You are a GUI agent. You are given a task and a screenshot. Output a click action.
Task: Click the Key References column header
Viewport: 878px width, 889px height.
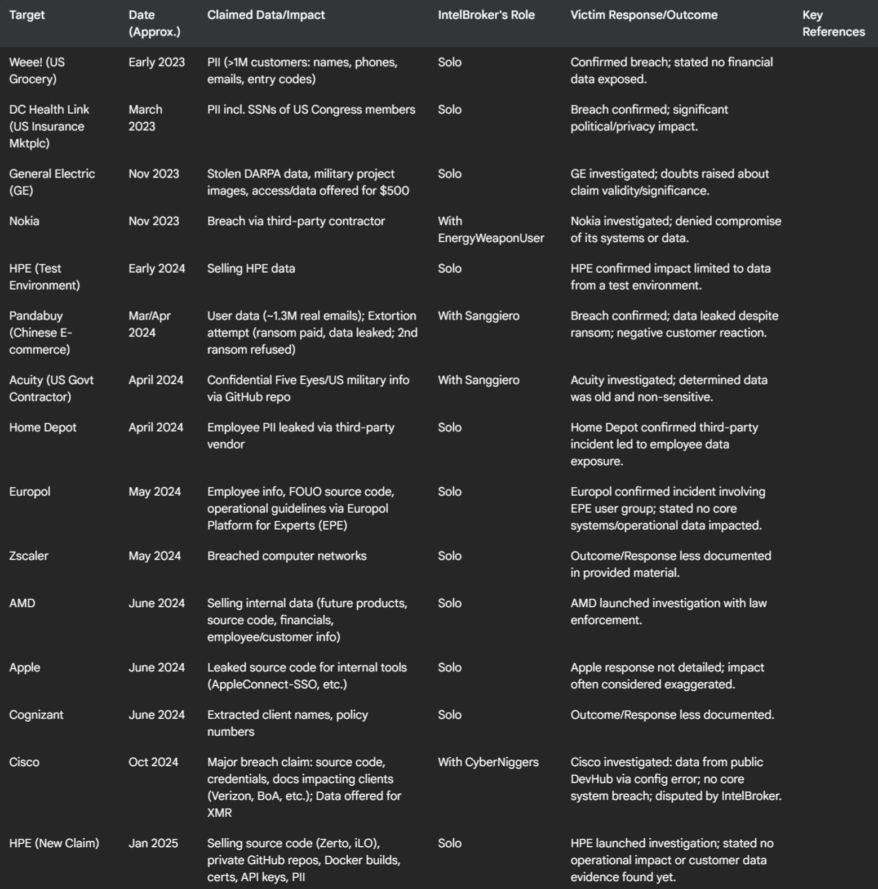pos(833,23)
